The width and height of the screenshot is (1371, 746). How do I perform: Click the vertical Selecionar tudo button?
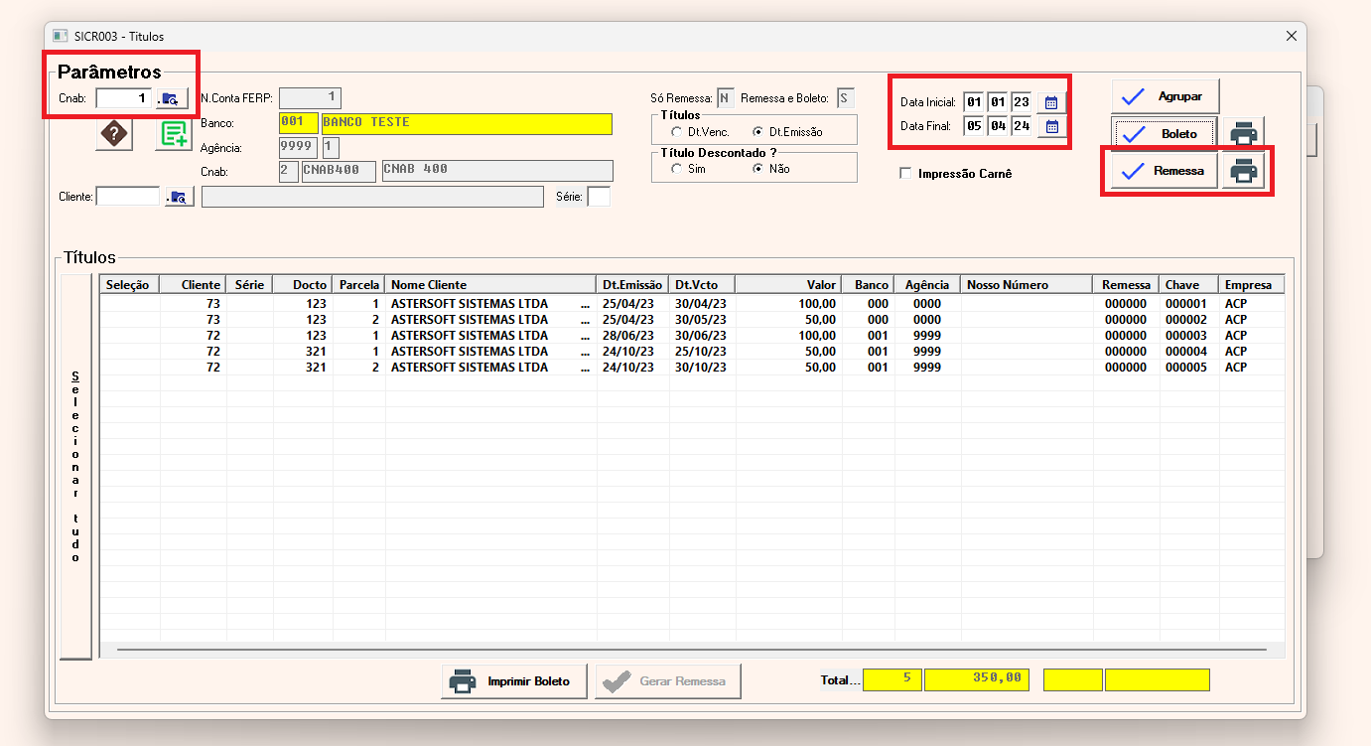click(76, 466)
